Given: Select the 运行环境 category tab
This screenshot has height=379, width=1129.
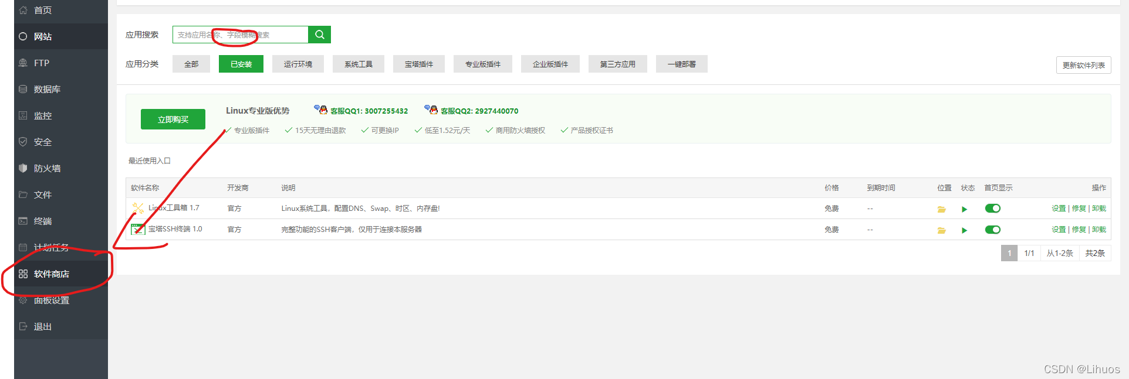Looking at the screenshot, I should pos(298,64).
